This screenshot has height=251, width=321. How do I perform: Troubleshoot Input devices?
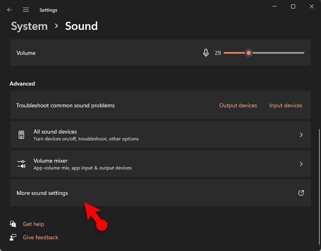pos(285,105)
